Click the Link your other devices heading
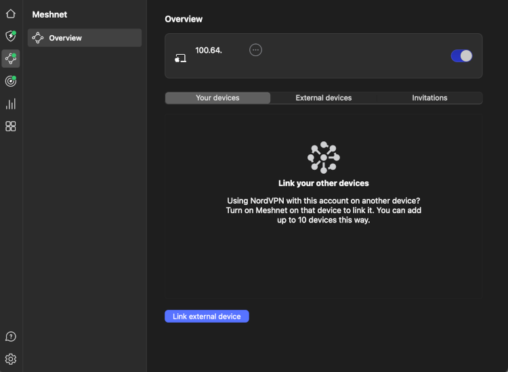The width and height of the screenshot is (508, 372). (324, 183)
